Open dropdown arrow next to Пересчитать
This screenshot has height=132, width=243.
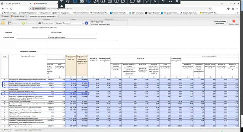click(x=35, y=23)
